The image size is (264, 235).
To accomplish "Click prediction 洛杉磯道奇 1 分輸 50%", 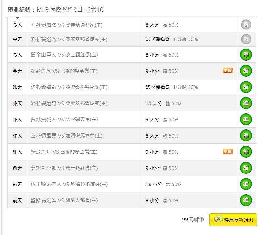I will (x=172, y=87).
